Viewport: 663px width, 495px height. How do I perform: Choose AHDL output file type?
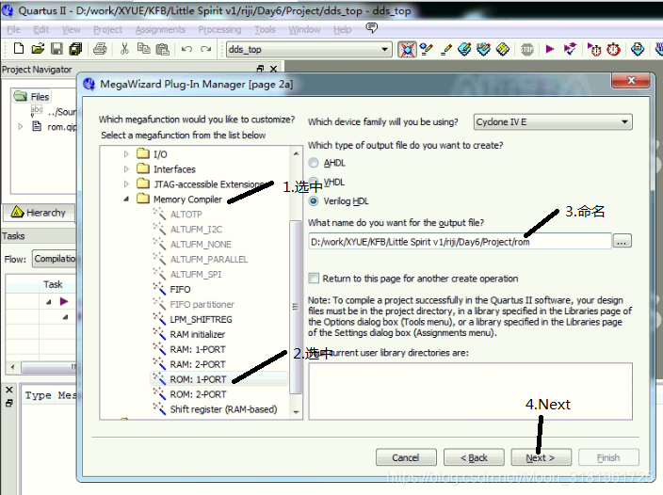coord(314,163)
